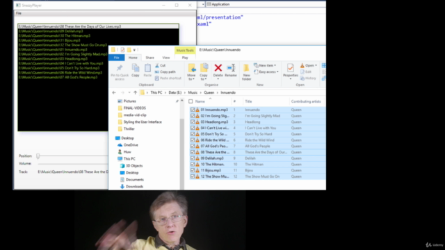This screenshot has height=250, width=445.
Task: Click forward arrow in Explorer navigation
Action: coord(122,92)
